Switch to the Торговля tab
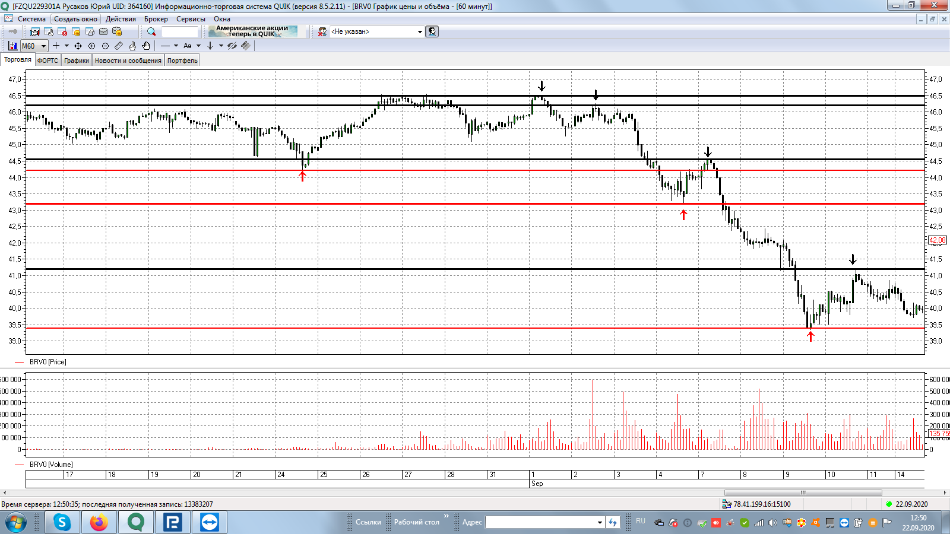This screenshot has width=950, height=534. 17,60
